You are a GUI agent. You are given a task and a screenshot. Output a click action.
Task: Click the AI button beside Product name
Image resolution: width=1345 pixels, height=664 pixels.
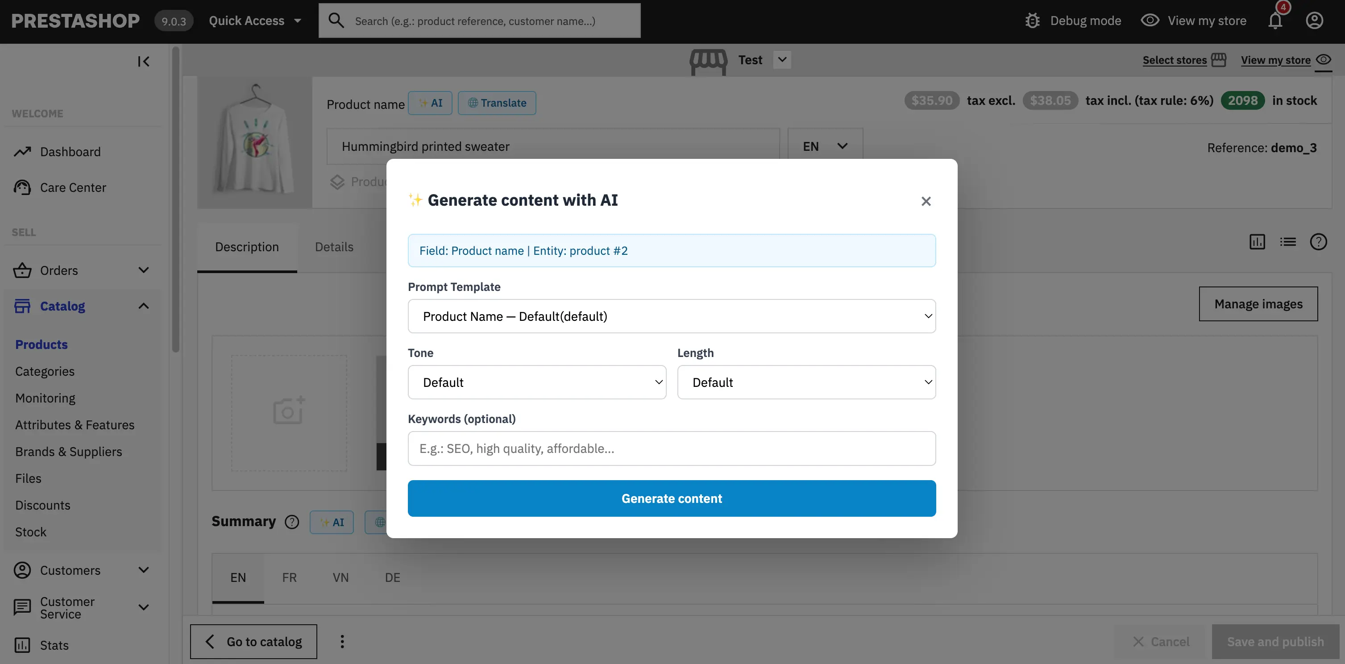430,103
